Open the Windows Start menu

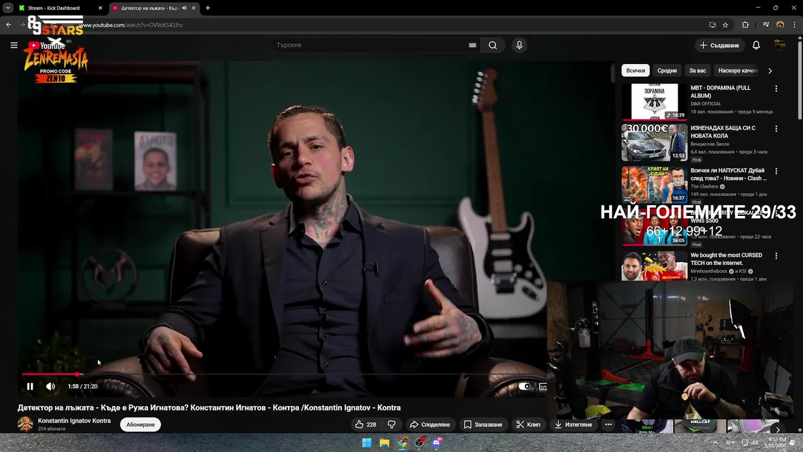[x=367, y=443]
